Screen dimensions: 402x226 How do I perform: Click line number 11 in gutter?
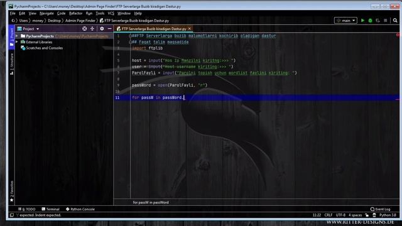[117, 98]
